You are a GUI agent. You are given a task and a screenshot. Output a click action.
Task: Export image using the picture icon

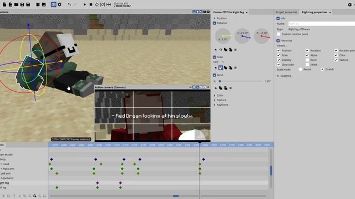coord(44,4)
